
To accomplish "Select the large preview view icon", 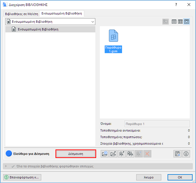I will [187, 22].
